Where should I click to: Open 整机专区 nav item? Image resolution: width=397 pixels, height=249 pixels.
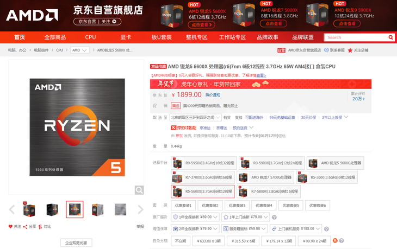(197, 37)
